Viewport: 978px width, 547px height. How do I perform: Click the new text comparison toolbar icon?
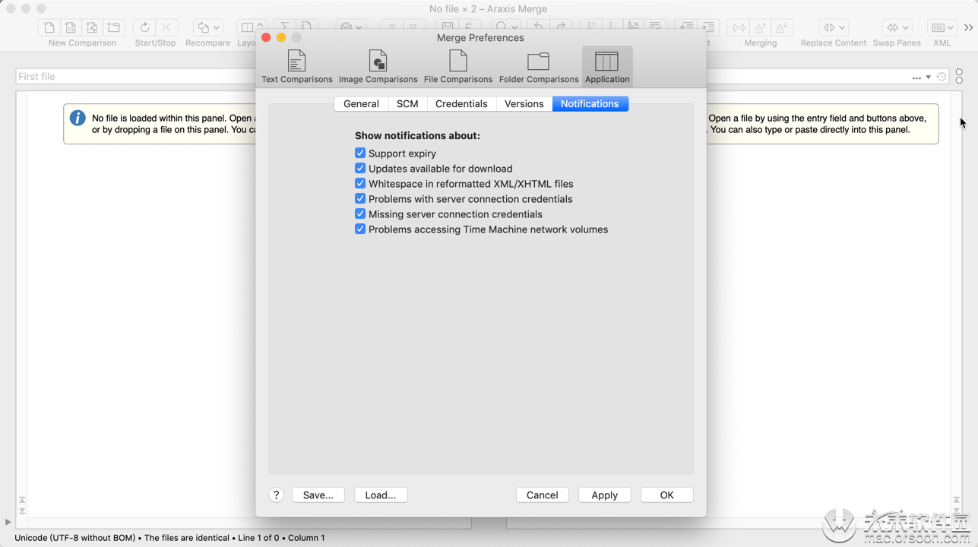[49, 27]
